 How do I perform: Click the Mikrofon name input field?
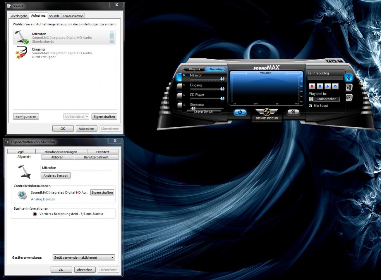coord(76,168)
